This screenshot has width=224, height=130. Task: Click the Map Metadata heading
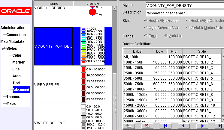click(12, 42)
